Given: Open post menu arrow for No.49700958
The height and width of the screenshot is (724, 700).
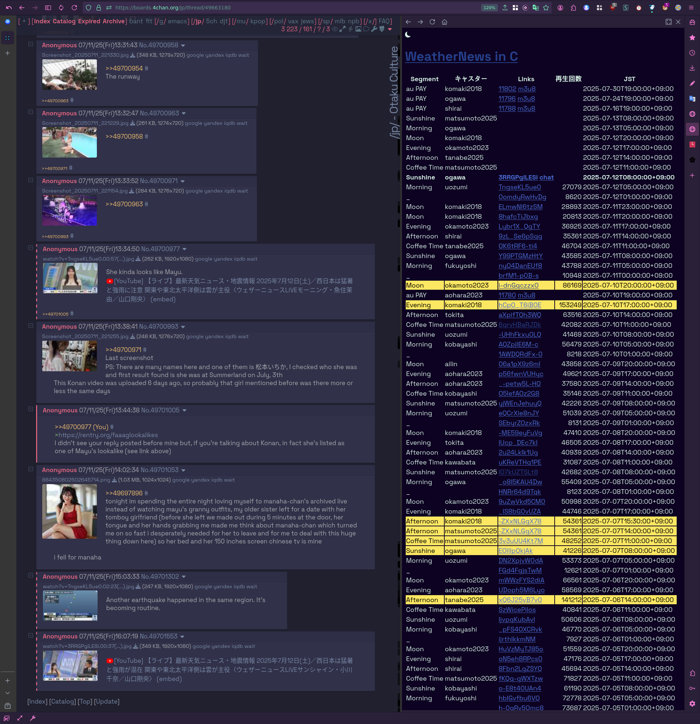Looking at the screenshot, I should point(183,46).
